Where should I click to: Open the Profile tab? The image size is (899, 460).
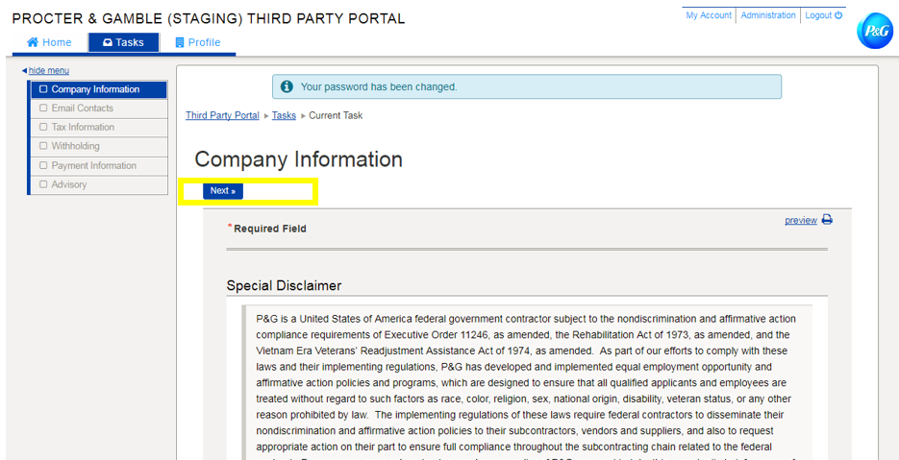coord(198,42)
